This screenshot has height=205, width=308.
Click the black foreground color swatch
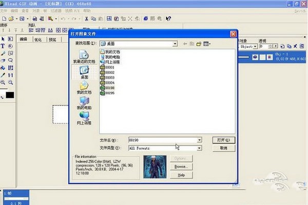[10, 95]
